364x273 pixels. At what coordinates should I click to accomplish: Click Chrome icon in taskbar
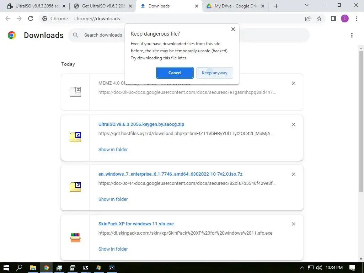(46, 268)
